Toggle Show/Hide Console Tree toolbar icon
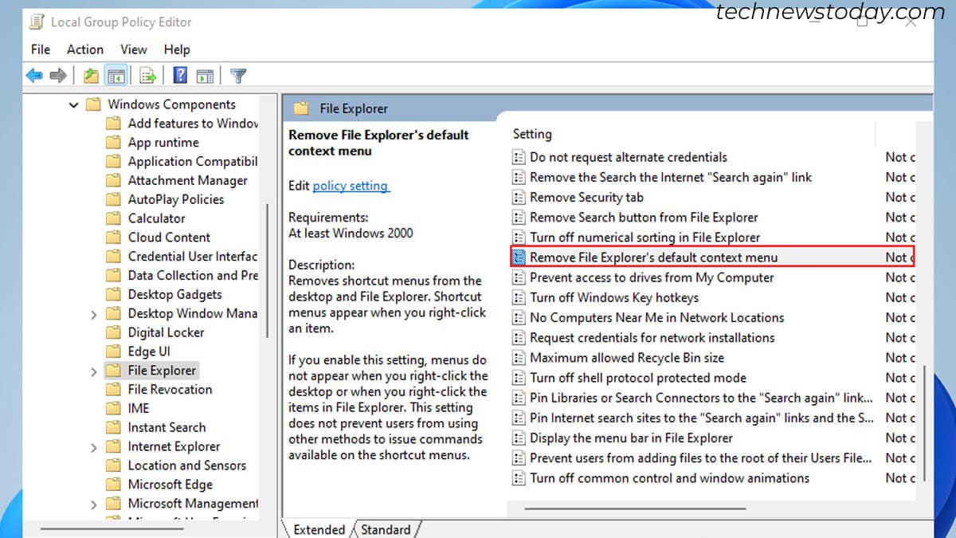This screenshot has width=956, height=538. point(116,76)
